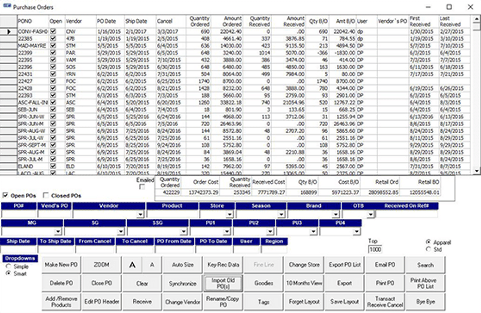Toggle Open checkbox for PO 22427
Screen dimensions: 481x313
point(53,81)
